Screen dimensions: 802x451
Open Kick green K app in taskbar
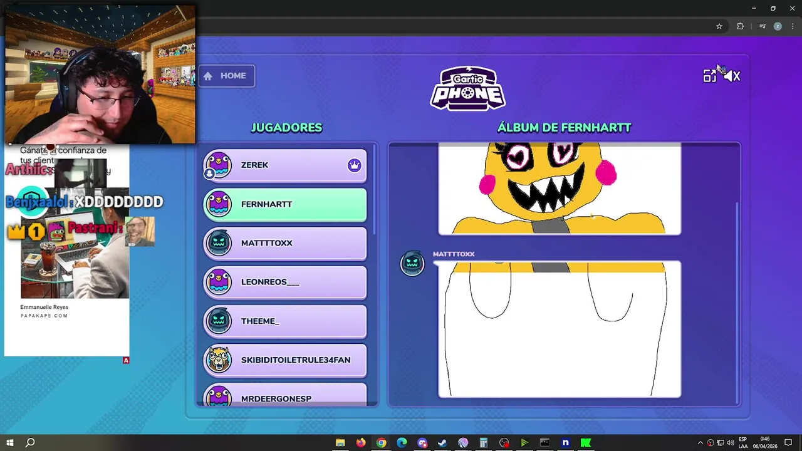coord(586,443)
